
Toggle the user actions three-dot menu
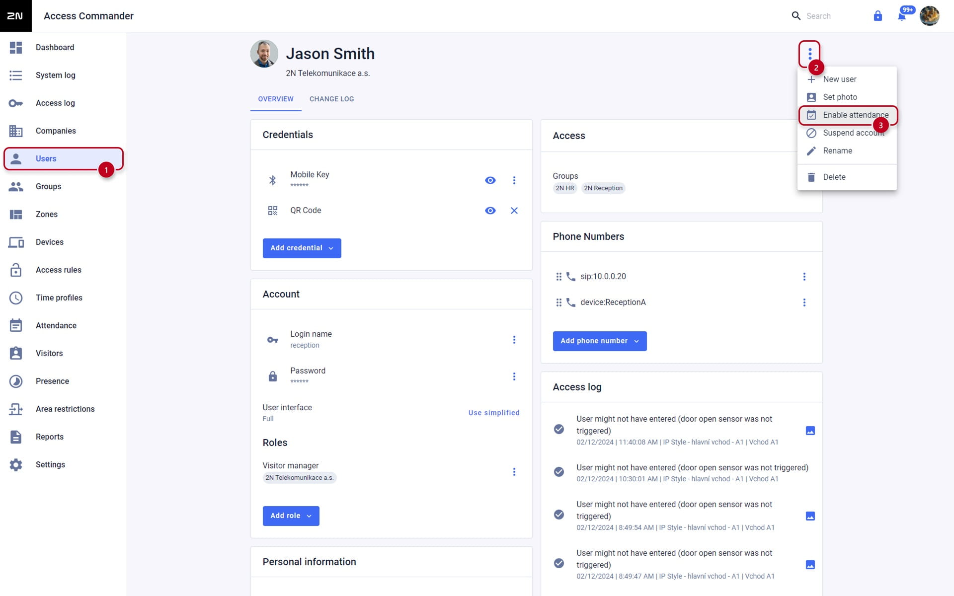click(x=810, y=54)
